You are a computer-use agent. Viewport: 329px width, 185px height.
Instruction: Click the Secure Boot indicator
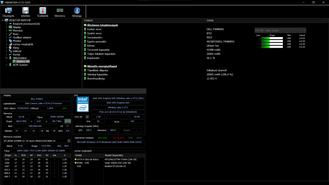[x=118, y=138]
